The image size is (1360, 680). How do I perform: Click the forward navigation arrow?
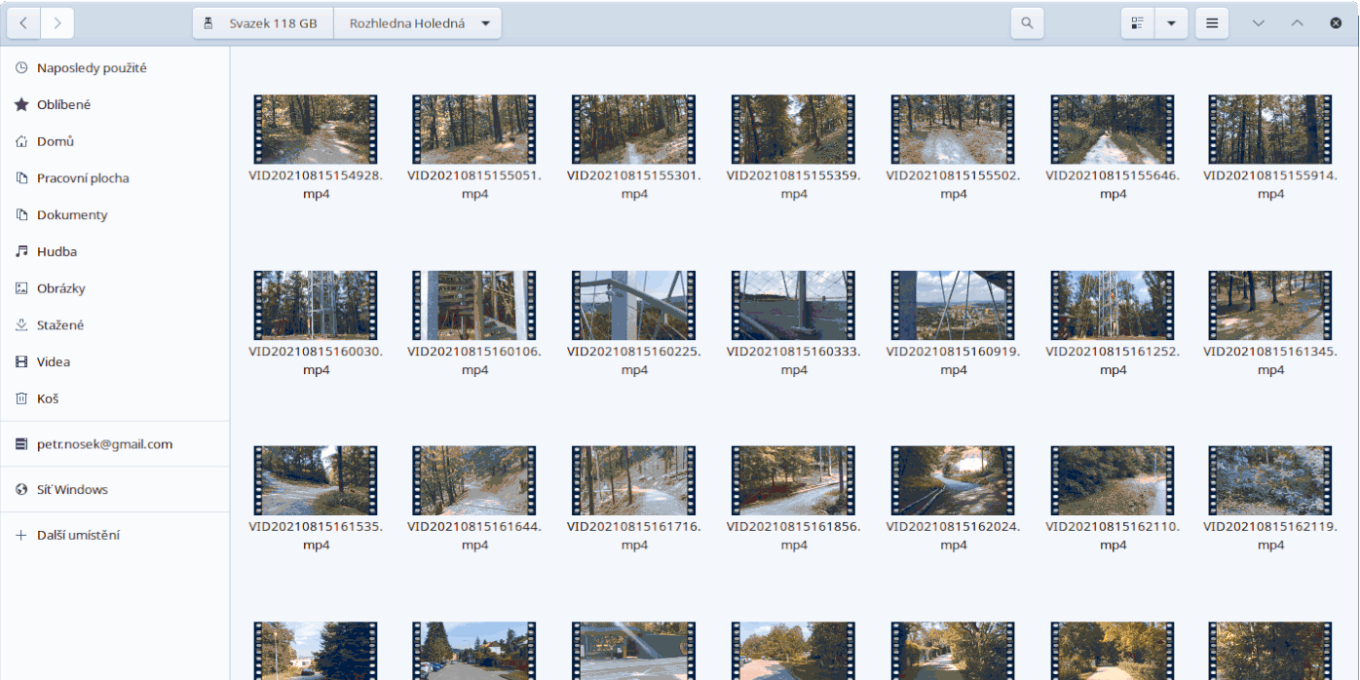tap(57, 23)
